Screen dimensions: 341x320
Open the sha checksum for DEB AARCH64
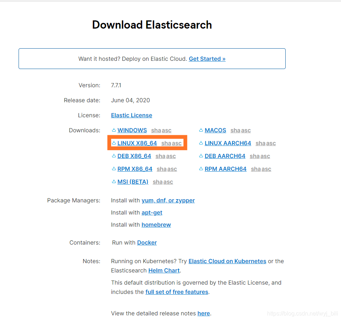click(255, 156)
